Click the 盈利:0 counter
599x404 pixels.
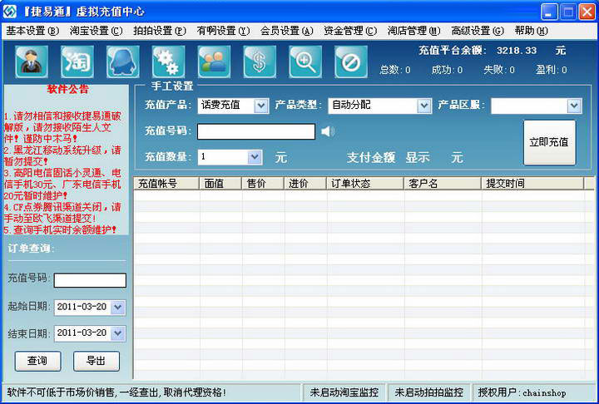coord(552,70)
